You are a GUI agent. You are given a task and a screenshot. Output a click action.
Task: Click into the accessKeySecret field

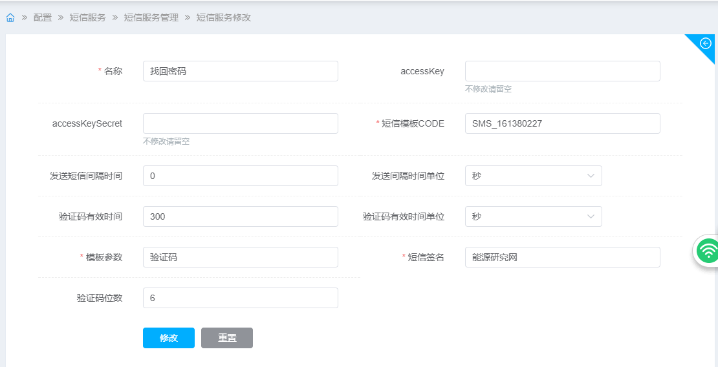point(240,123)
